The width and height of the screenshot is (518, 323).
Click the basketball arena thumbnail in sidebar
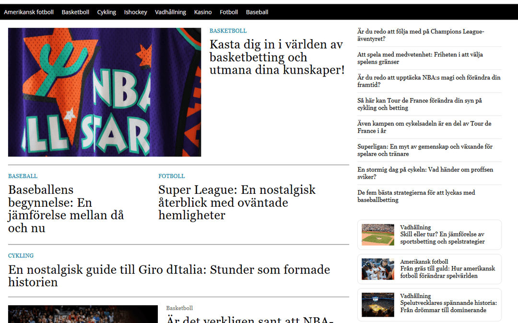[378, 305]
